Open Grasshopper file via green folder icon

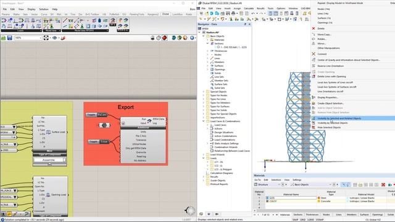(x=3, y=38)
